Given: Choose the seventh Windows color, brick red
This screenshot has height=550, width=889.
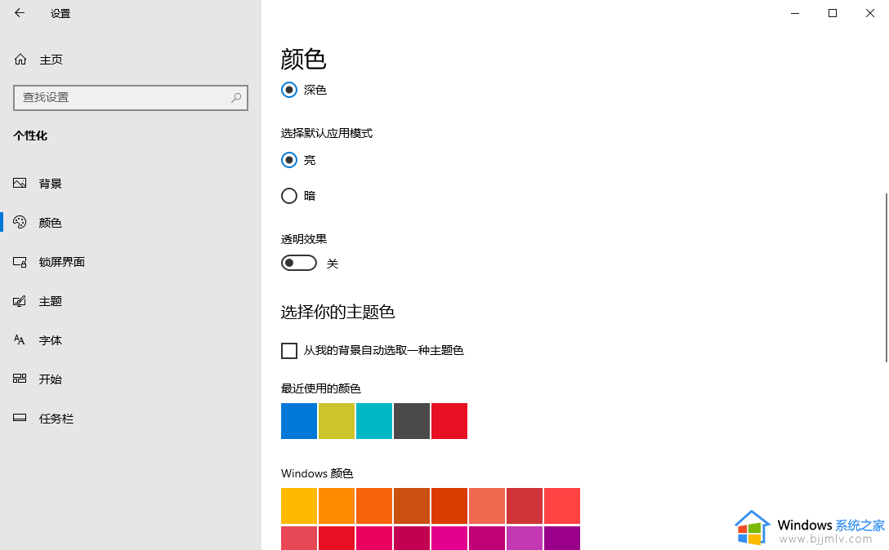Looking at the screenshot, I should pyautogui.click(x=525, y=506).
